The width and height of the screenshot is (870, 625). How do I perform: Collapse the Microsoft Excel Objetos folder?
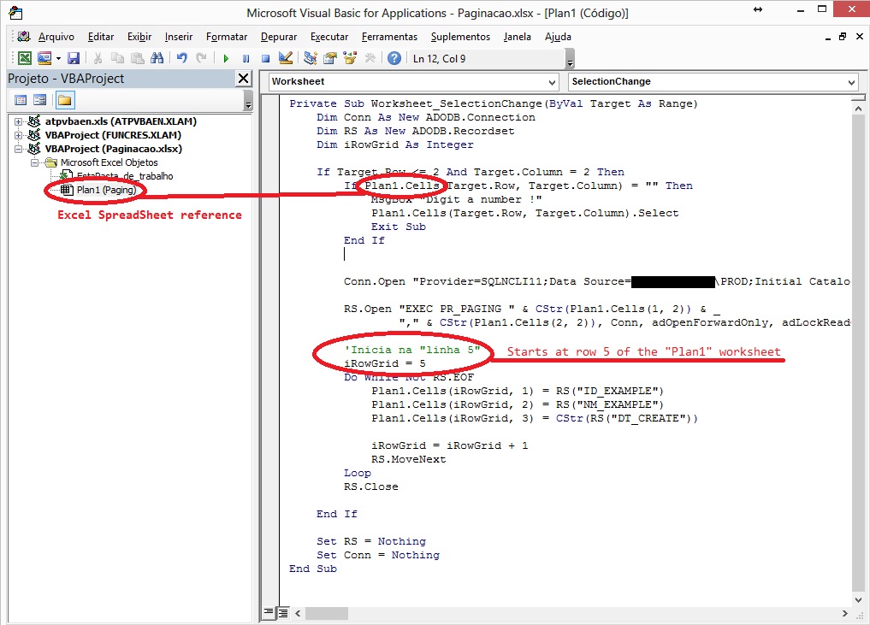click(34, 163)
